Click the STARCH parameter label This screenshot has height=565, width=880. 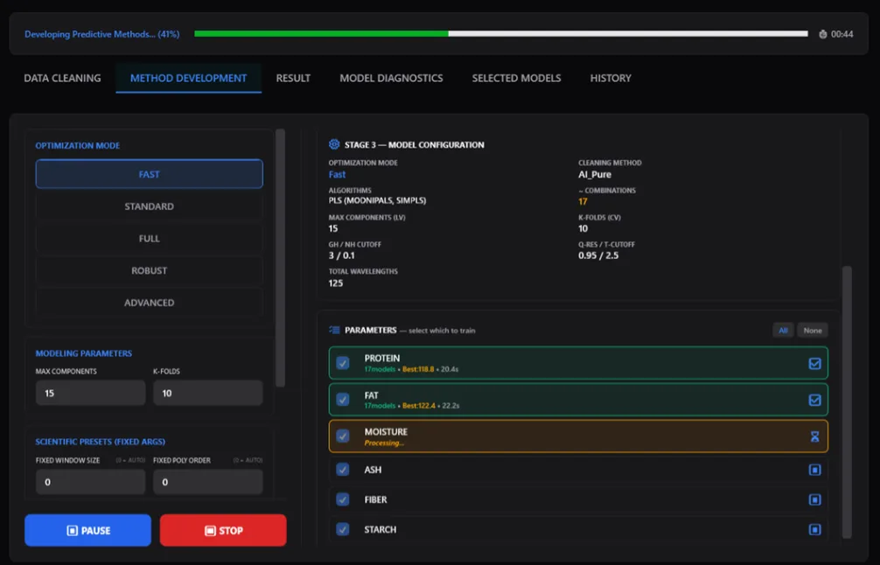(381, 529)
